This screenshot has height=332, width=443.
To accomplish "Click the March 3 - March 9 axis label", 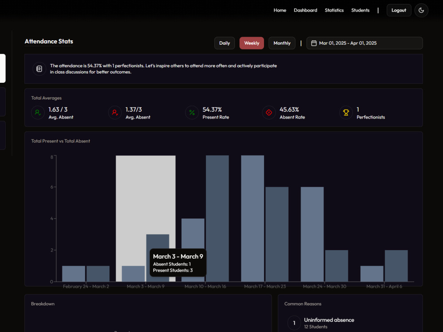I will [x=145, y=286].
